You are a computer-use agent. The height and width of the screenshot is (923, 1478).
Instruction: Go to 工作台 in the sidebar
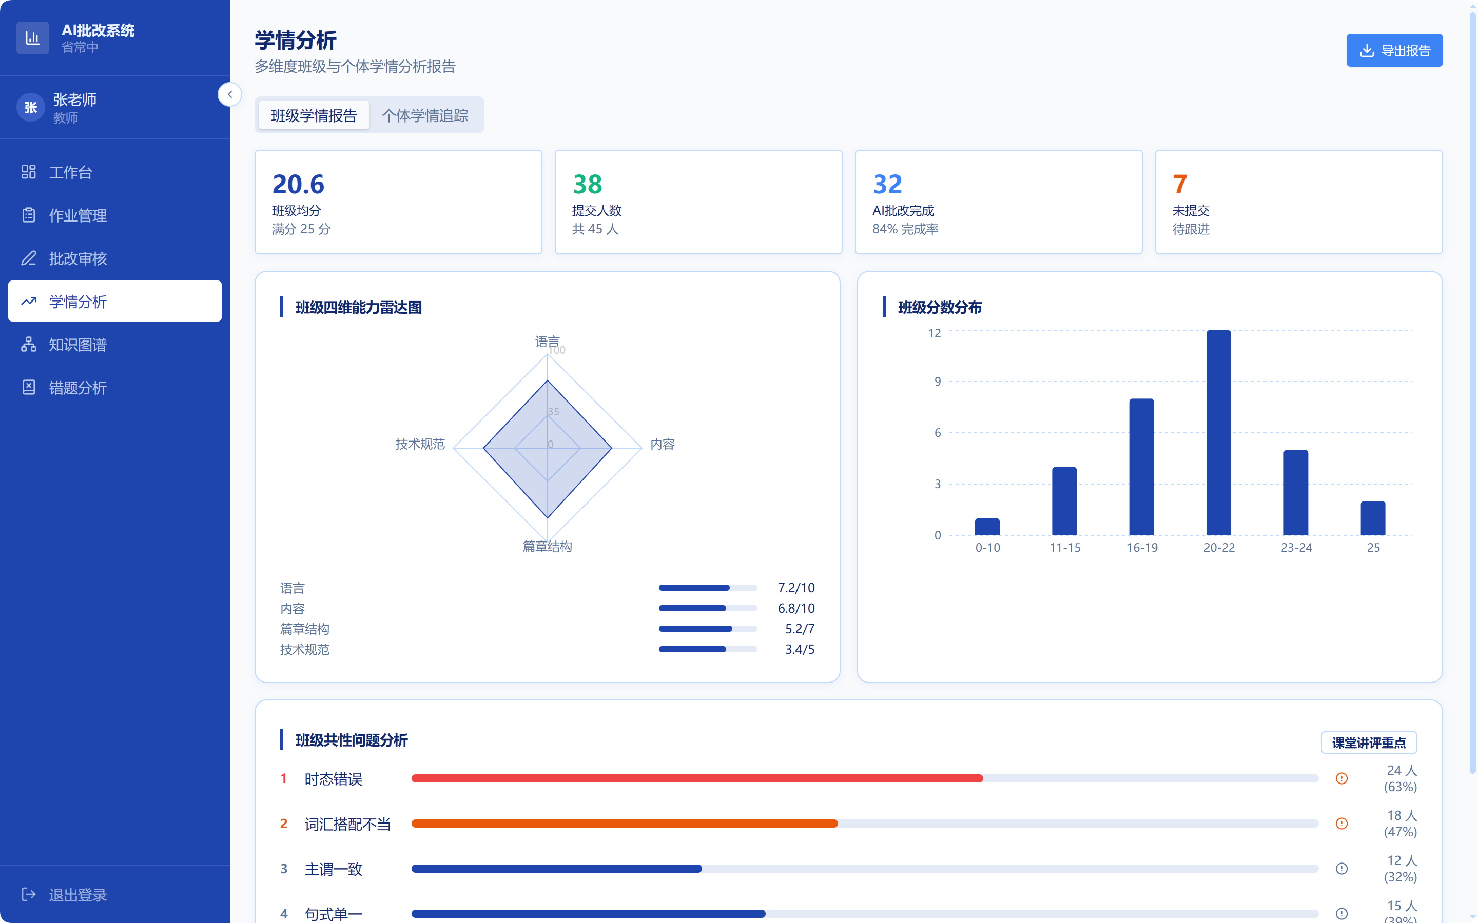pyautogui.click(x=115, y=172)
